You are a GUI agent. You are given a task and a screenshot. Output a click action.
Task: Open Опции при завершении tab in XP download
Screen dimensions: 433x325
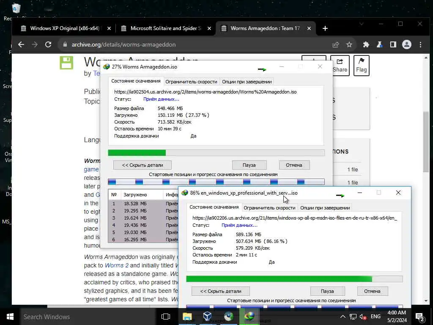point(325,208)
